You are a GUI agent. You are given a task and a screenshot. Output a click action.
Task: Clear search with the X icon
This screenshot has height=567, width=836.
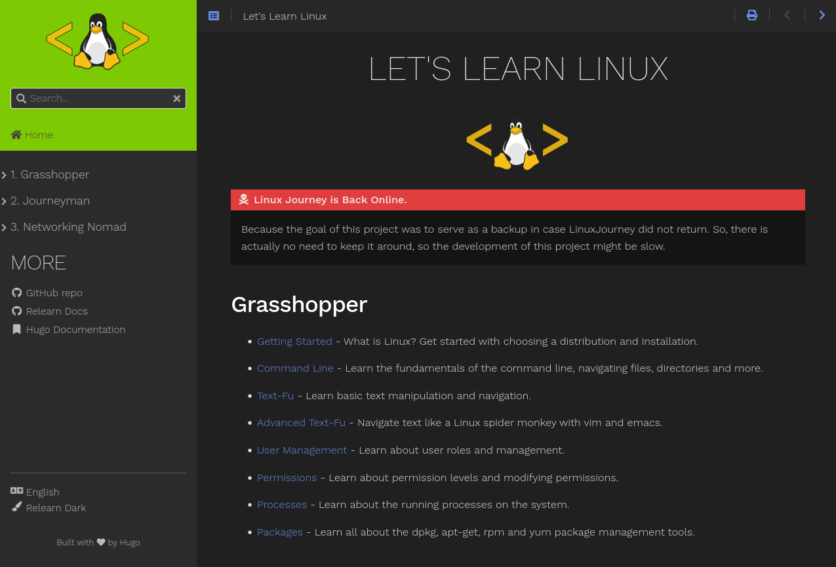(176, 98)
